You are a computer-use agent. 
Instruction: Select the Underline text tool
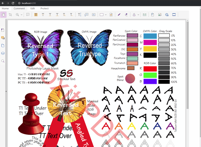tap(50, 15)
